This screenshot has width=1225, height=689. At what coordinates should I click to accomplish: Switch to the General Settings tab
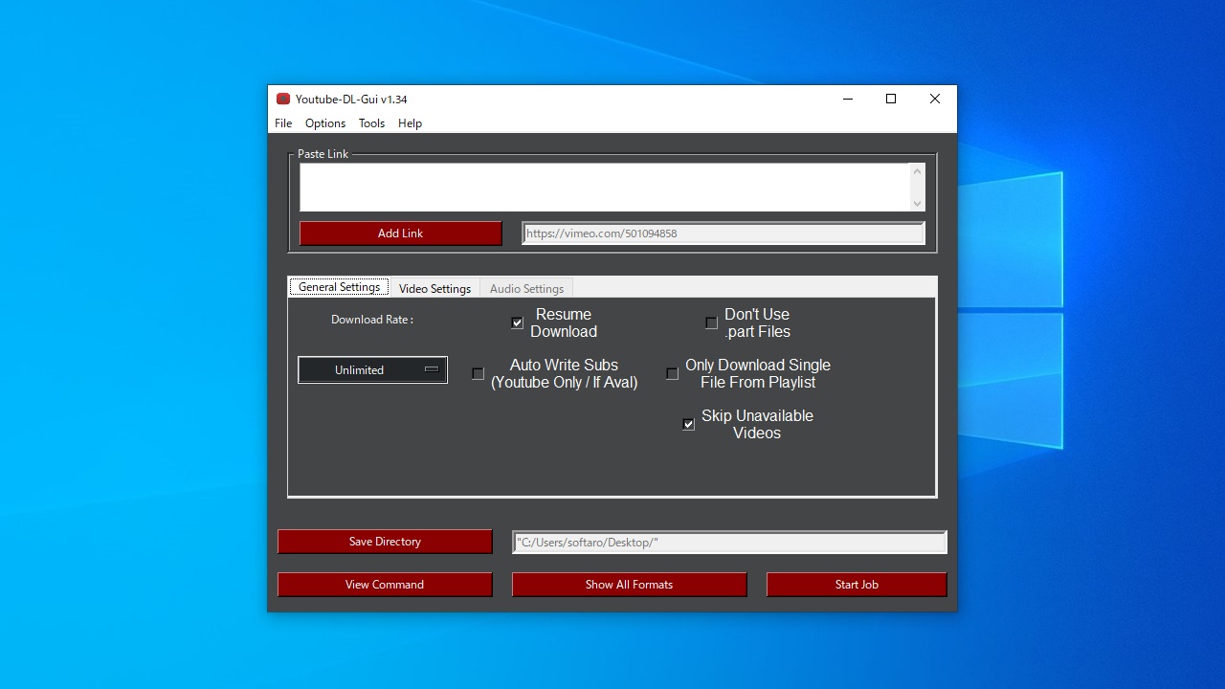pyautogui.click(x=339, y=287)
